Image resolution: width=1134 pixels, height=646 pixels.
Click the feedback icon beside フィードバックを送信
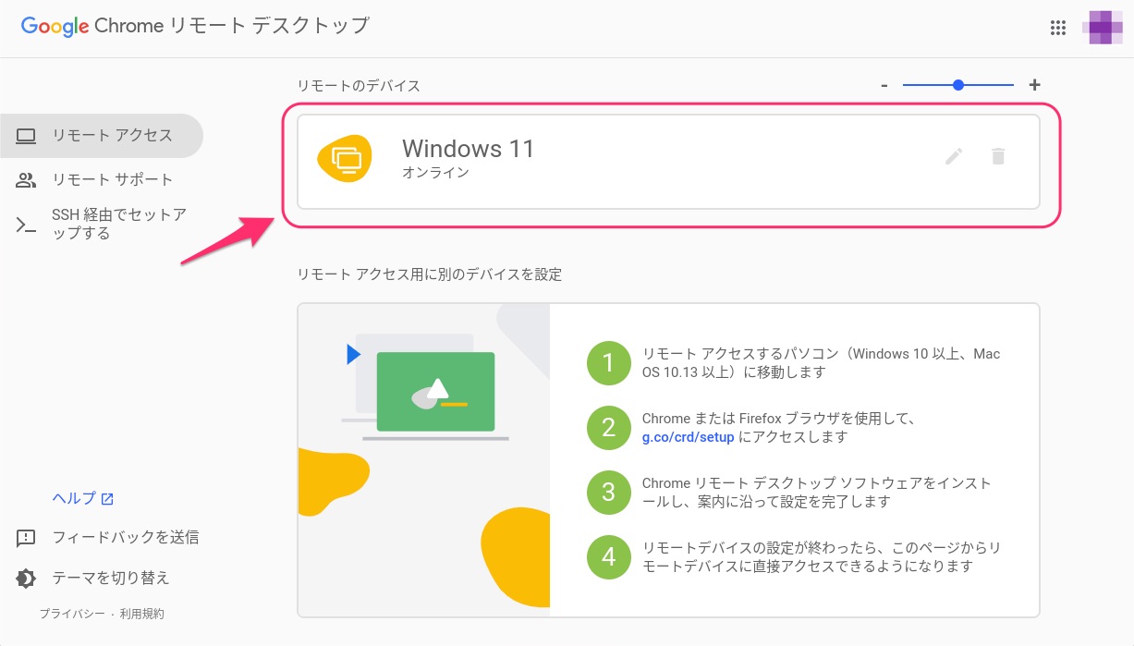[26, 537]
